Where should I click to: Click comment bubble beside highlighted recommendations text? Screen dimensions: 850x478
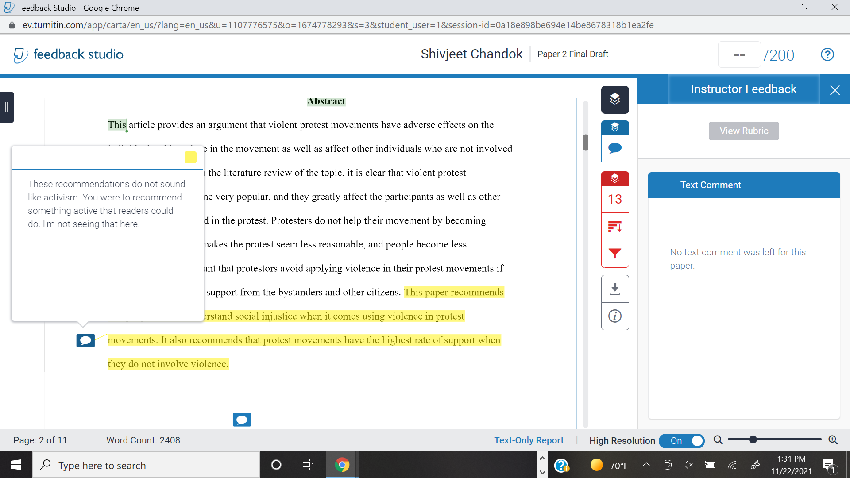pos(85,340)
